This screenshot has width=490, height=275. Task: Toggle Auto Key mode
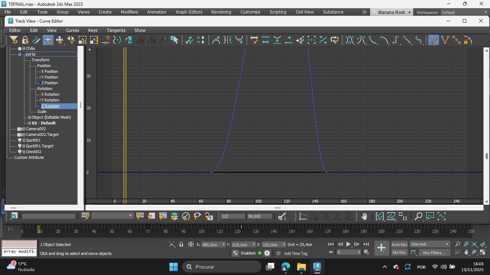coord(399,244)
